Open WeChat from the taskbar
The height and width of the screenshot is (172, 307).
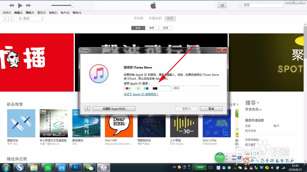click(90, 167)
